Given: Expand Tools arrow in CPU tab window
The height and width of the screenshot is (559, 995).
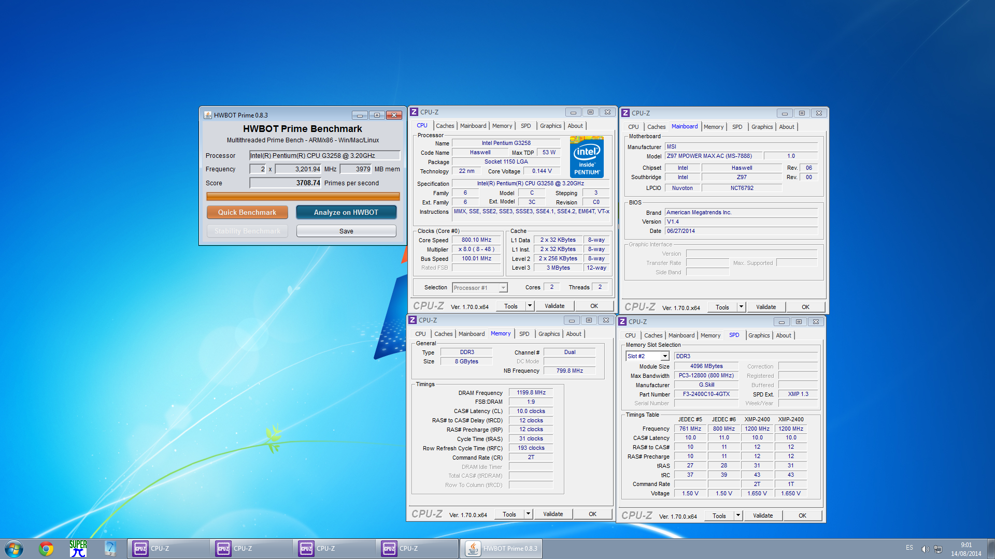Looking at the screenshot, I should (x=530, y=306).
